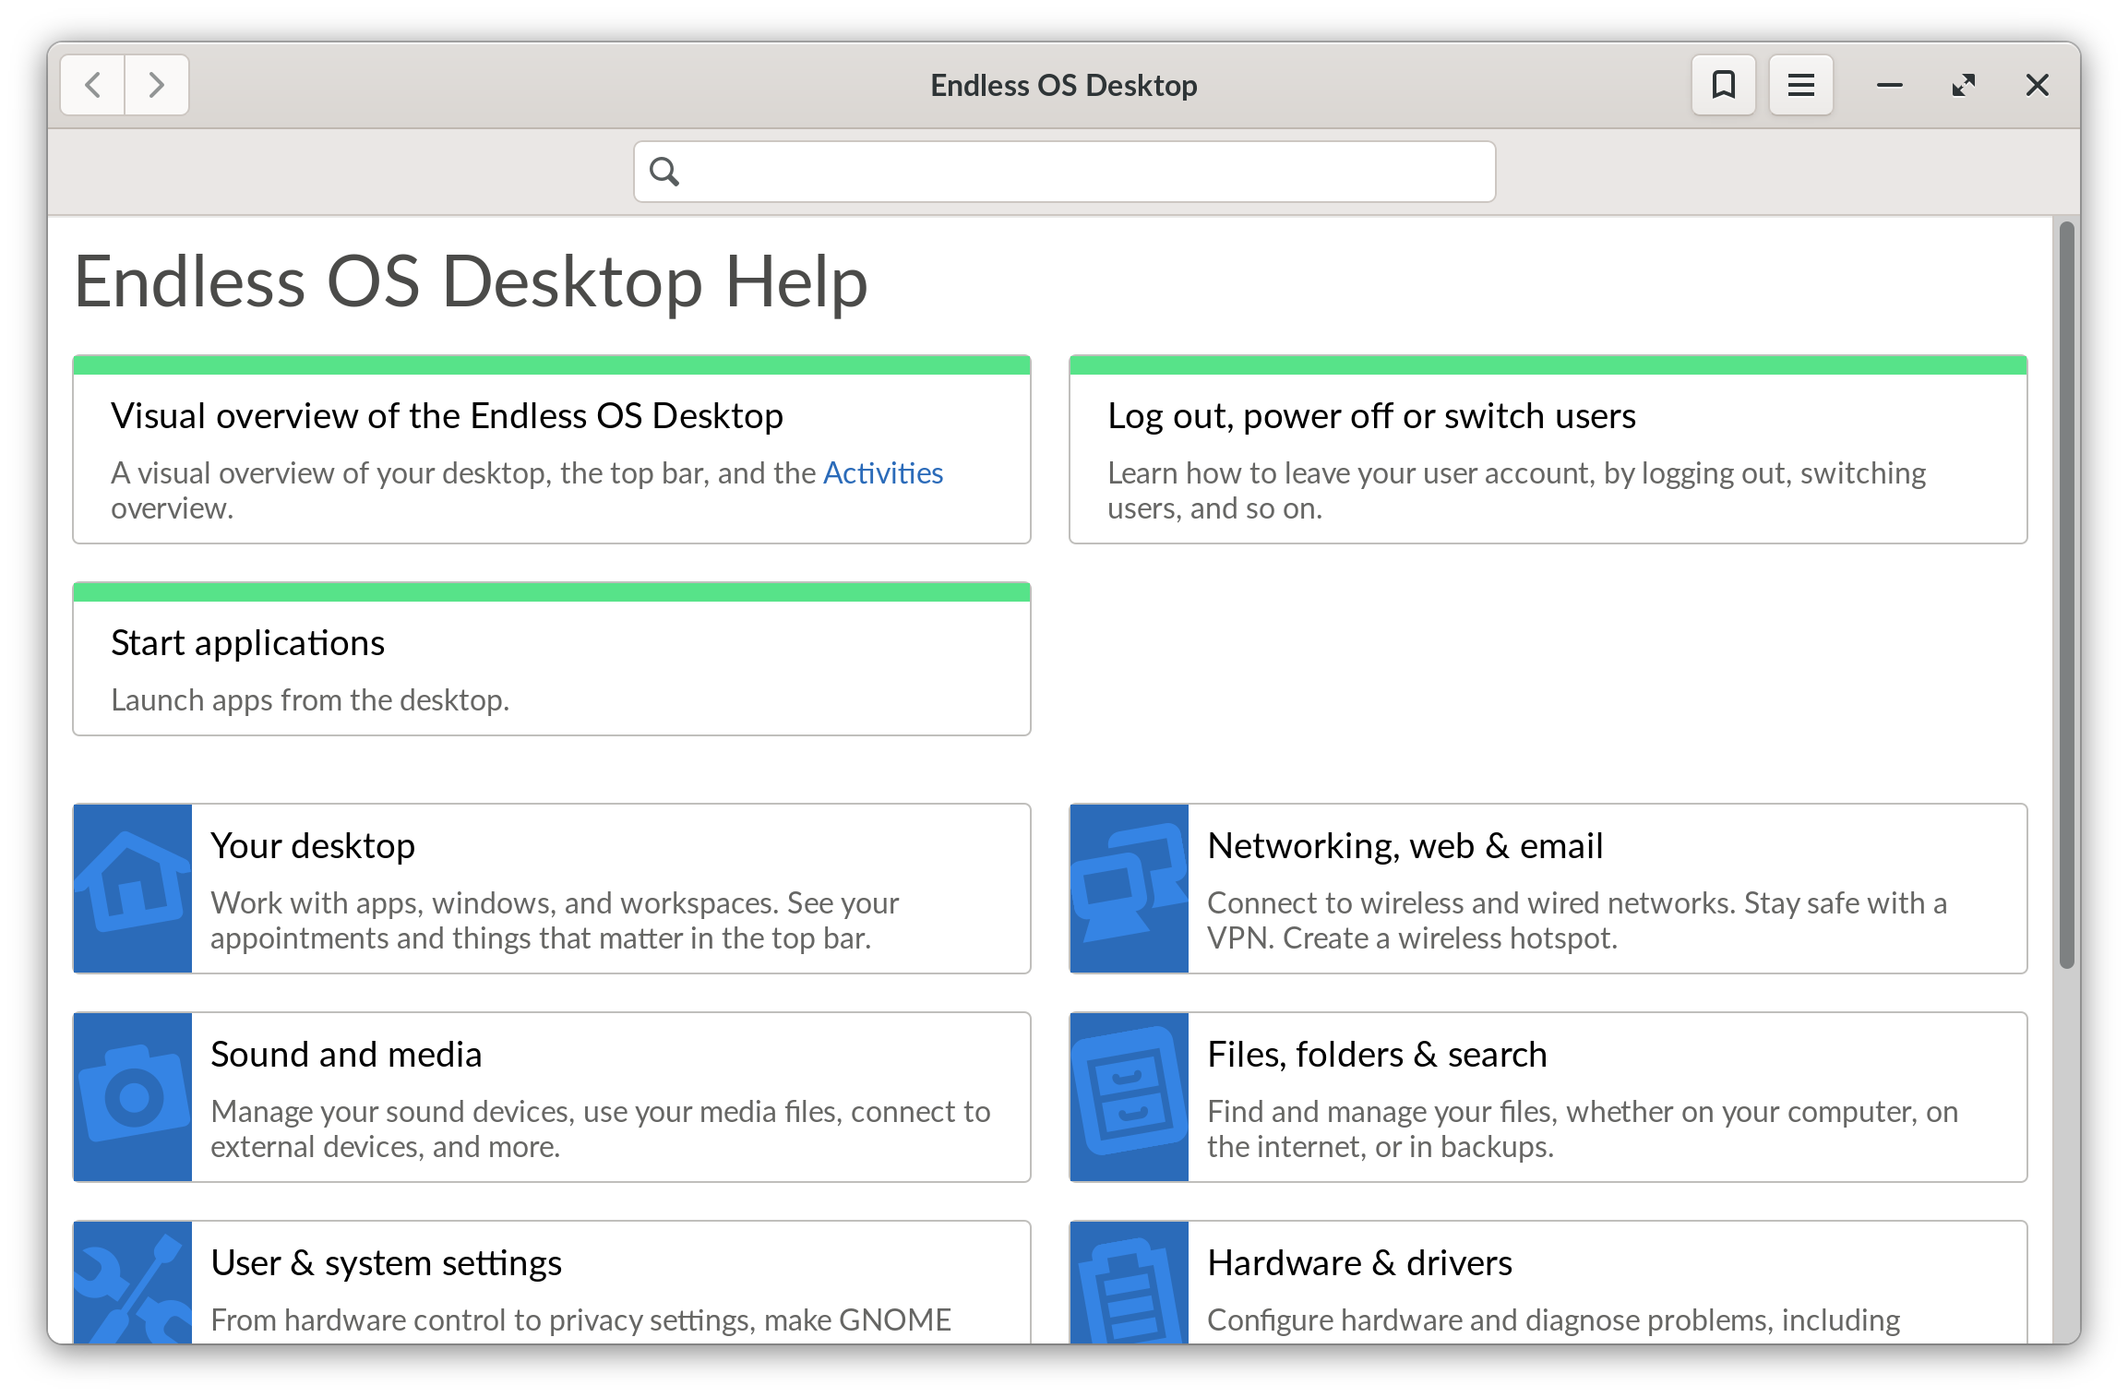Open the Your desktop section

tap(552, 889)
